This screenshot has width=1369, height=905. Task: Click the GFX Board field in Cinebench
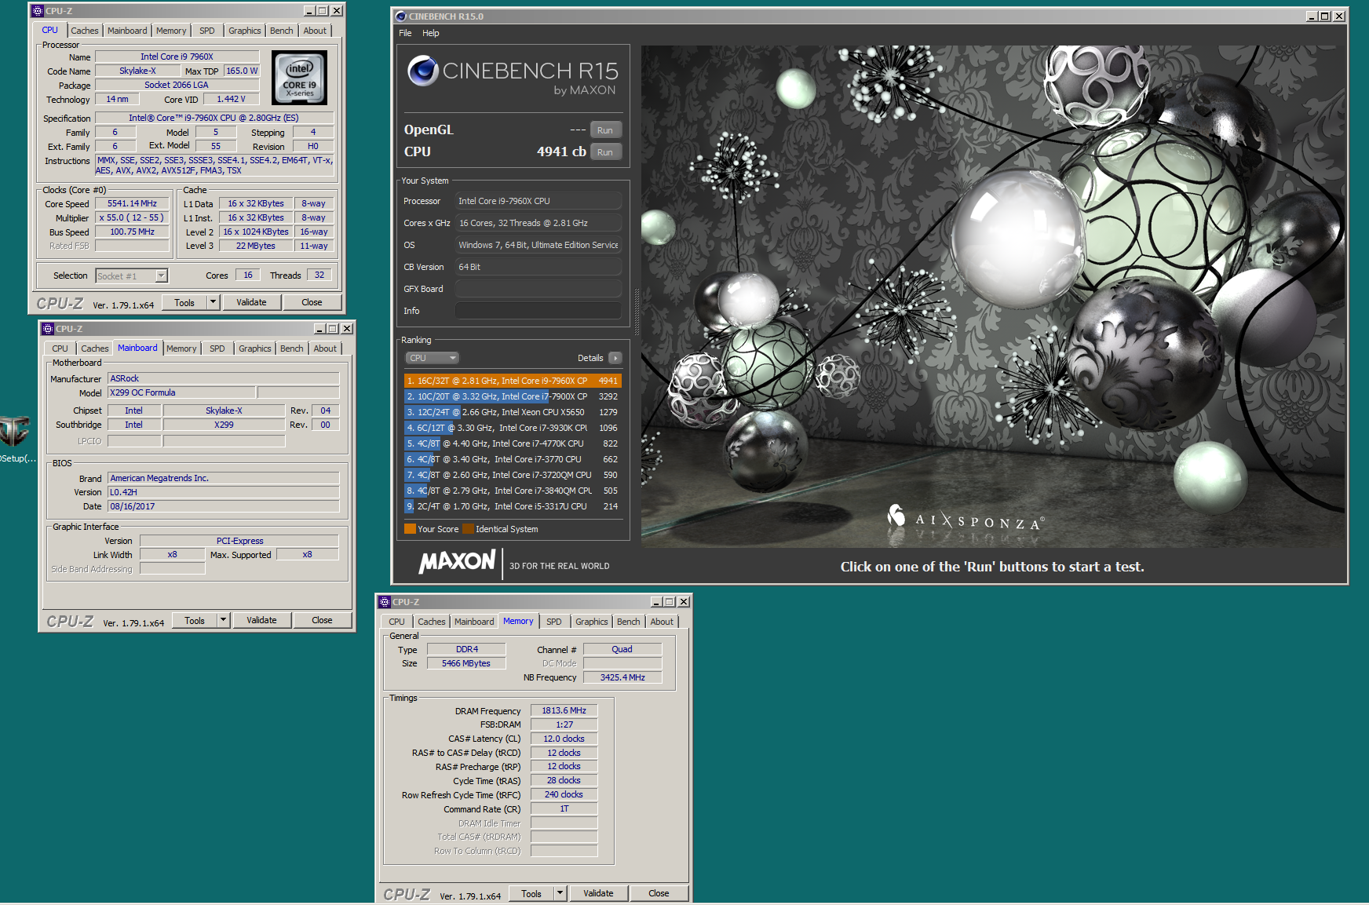coord(538,289)
